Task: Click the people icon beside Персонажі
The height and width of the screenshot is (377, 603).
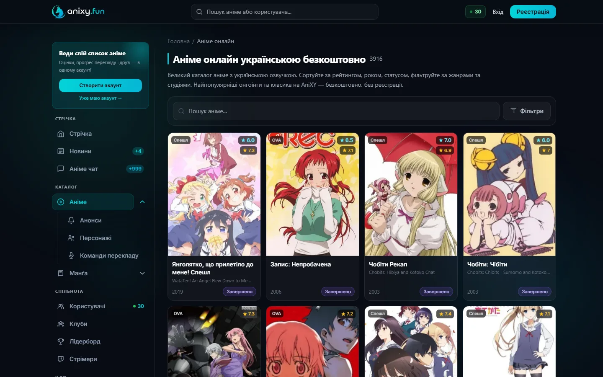Action: 71,238
